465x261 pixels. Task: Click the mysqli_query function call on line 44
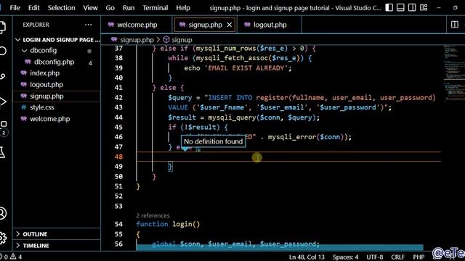pyautogui.click(x=232, y=117)
